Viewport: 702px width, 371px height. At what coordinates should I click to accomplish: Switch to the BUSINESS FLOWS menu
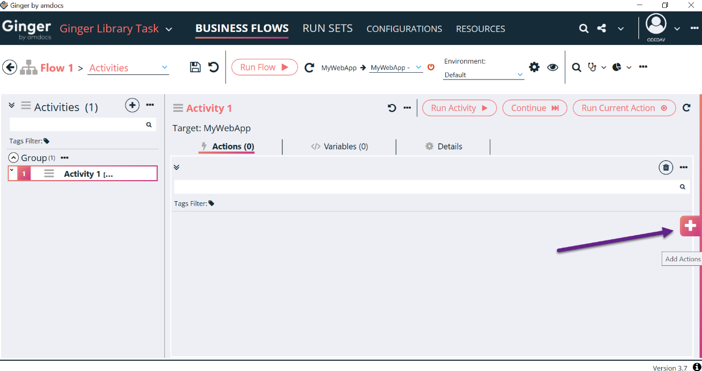[242, 28]
